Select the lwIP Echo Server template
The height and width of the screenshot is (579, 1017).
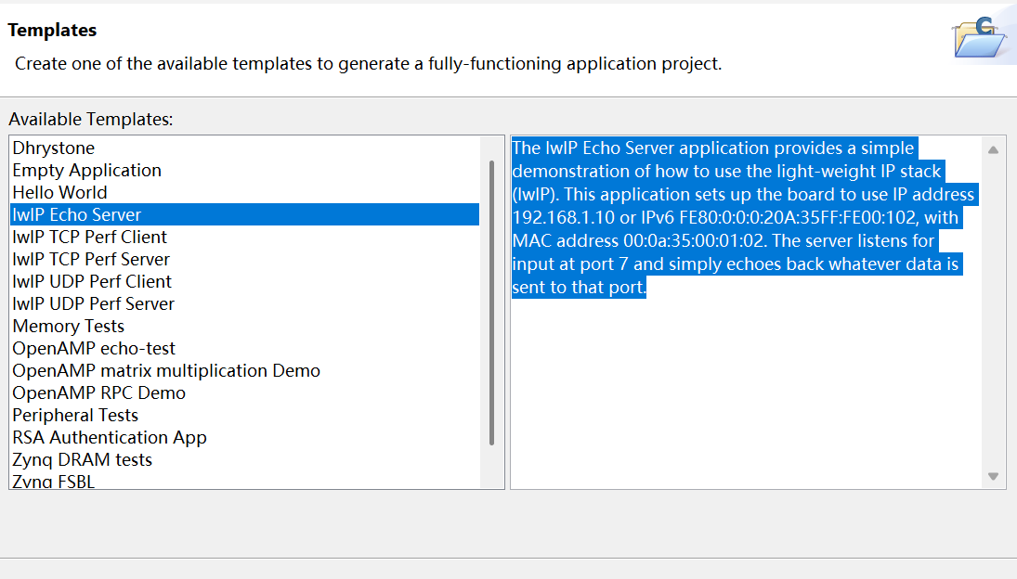pyautogui.click(x=245, y=214)
